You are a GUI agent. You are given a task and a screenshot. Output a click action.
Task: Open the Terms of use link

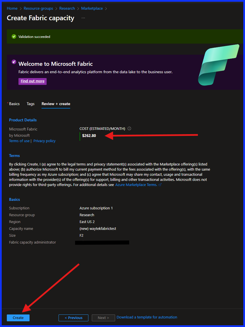(x=19, y=141)
